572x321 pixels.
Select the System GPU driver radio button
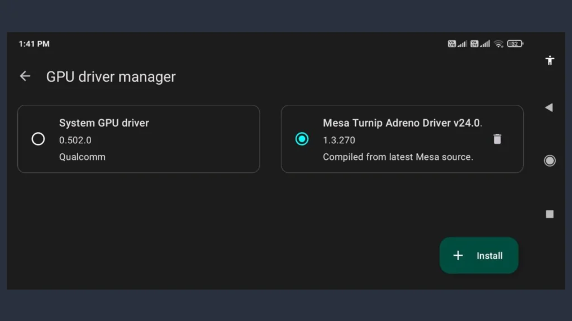38,139
